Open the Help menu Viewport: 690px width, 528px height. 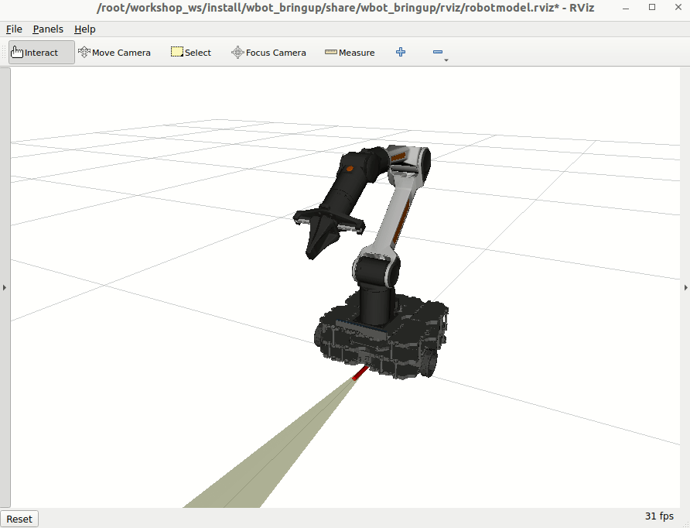pos(85,29)
